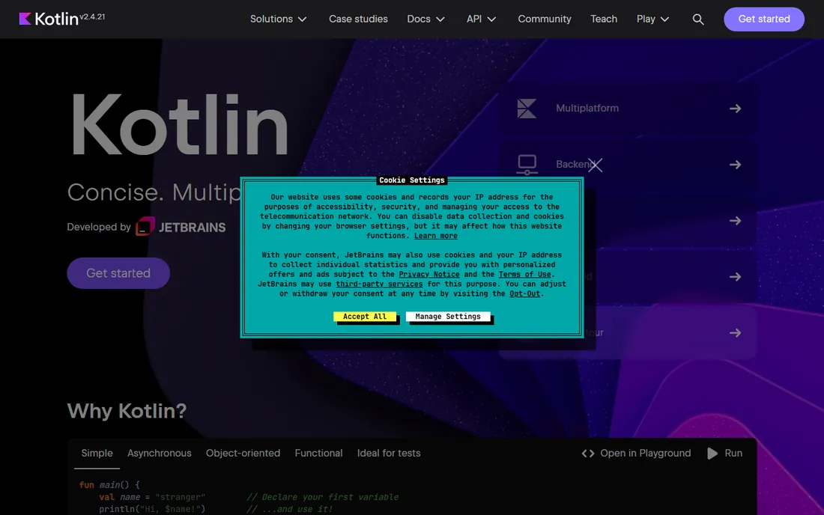Click the arrow on Backend card
The image size is (824, 515).
point(735,165)
